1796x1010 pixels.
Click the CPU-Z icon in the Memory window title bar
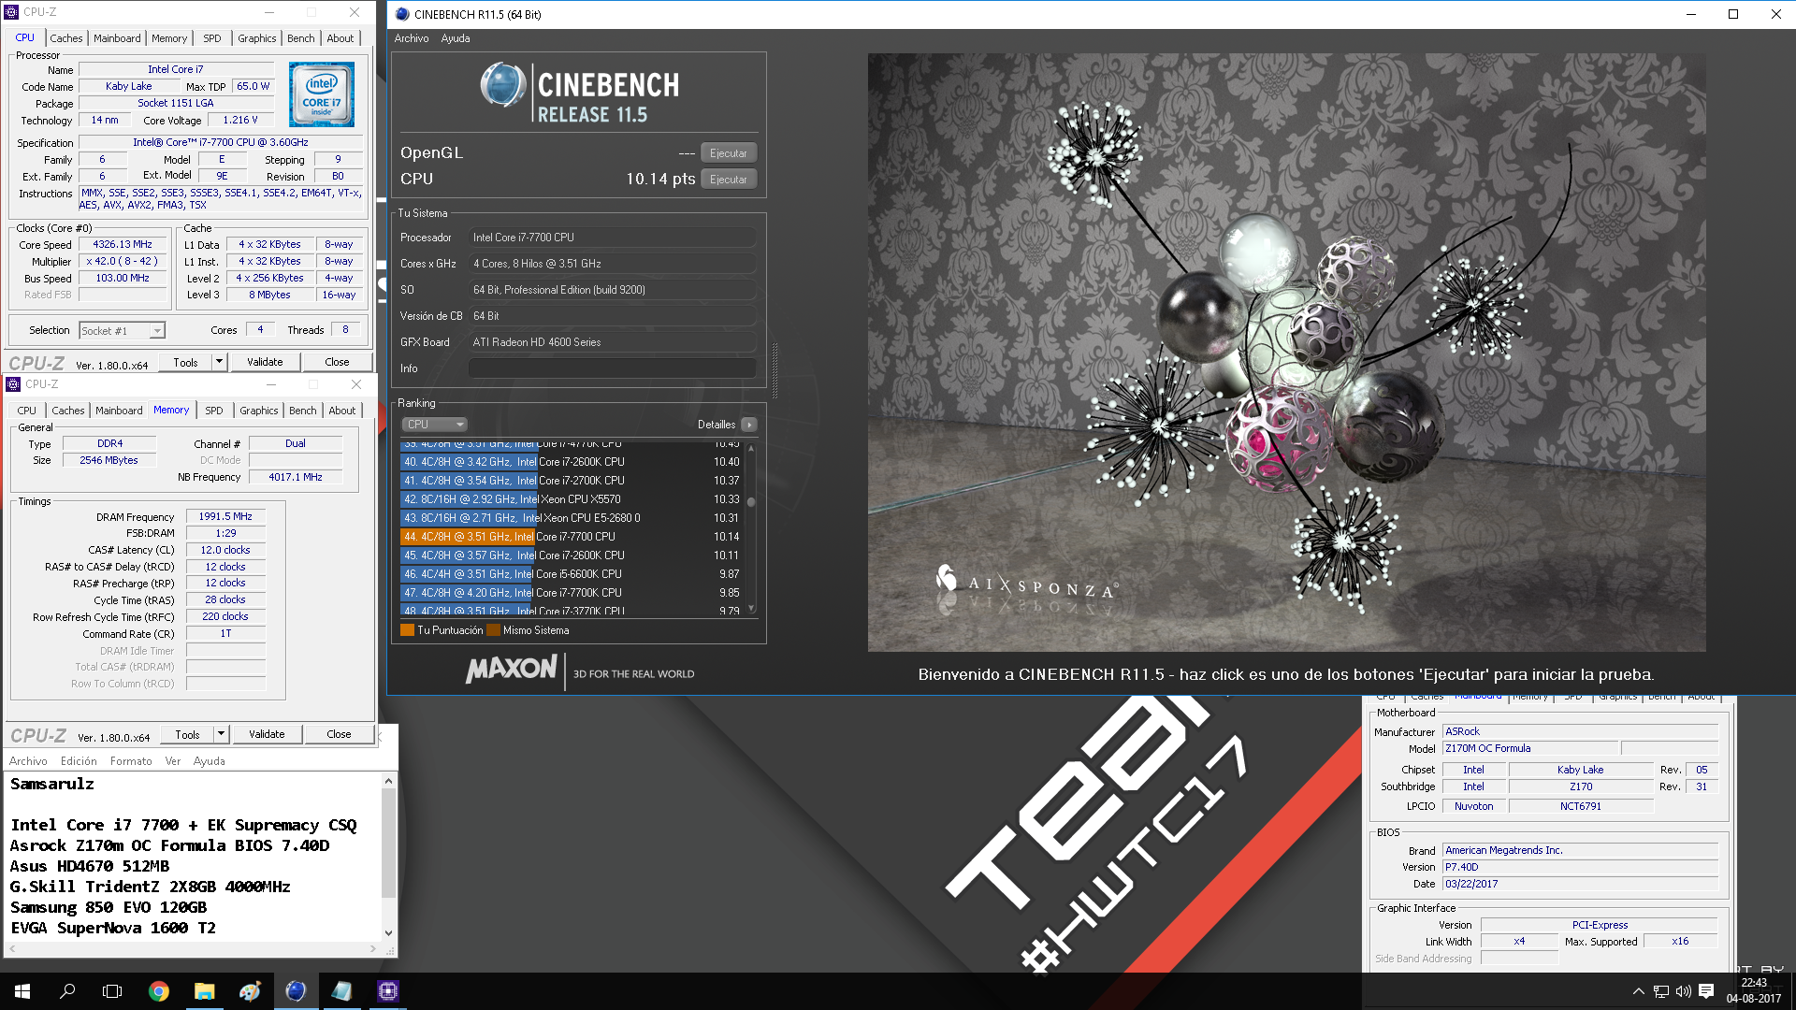[x=13, y=384]
